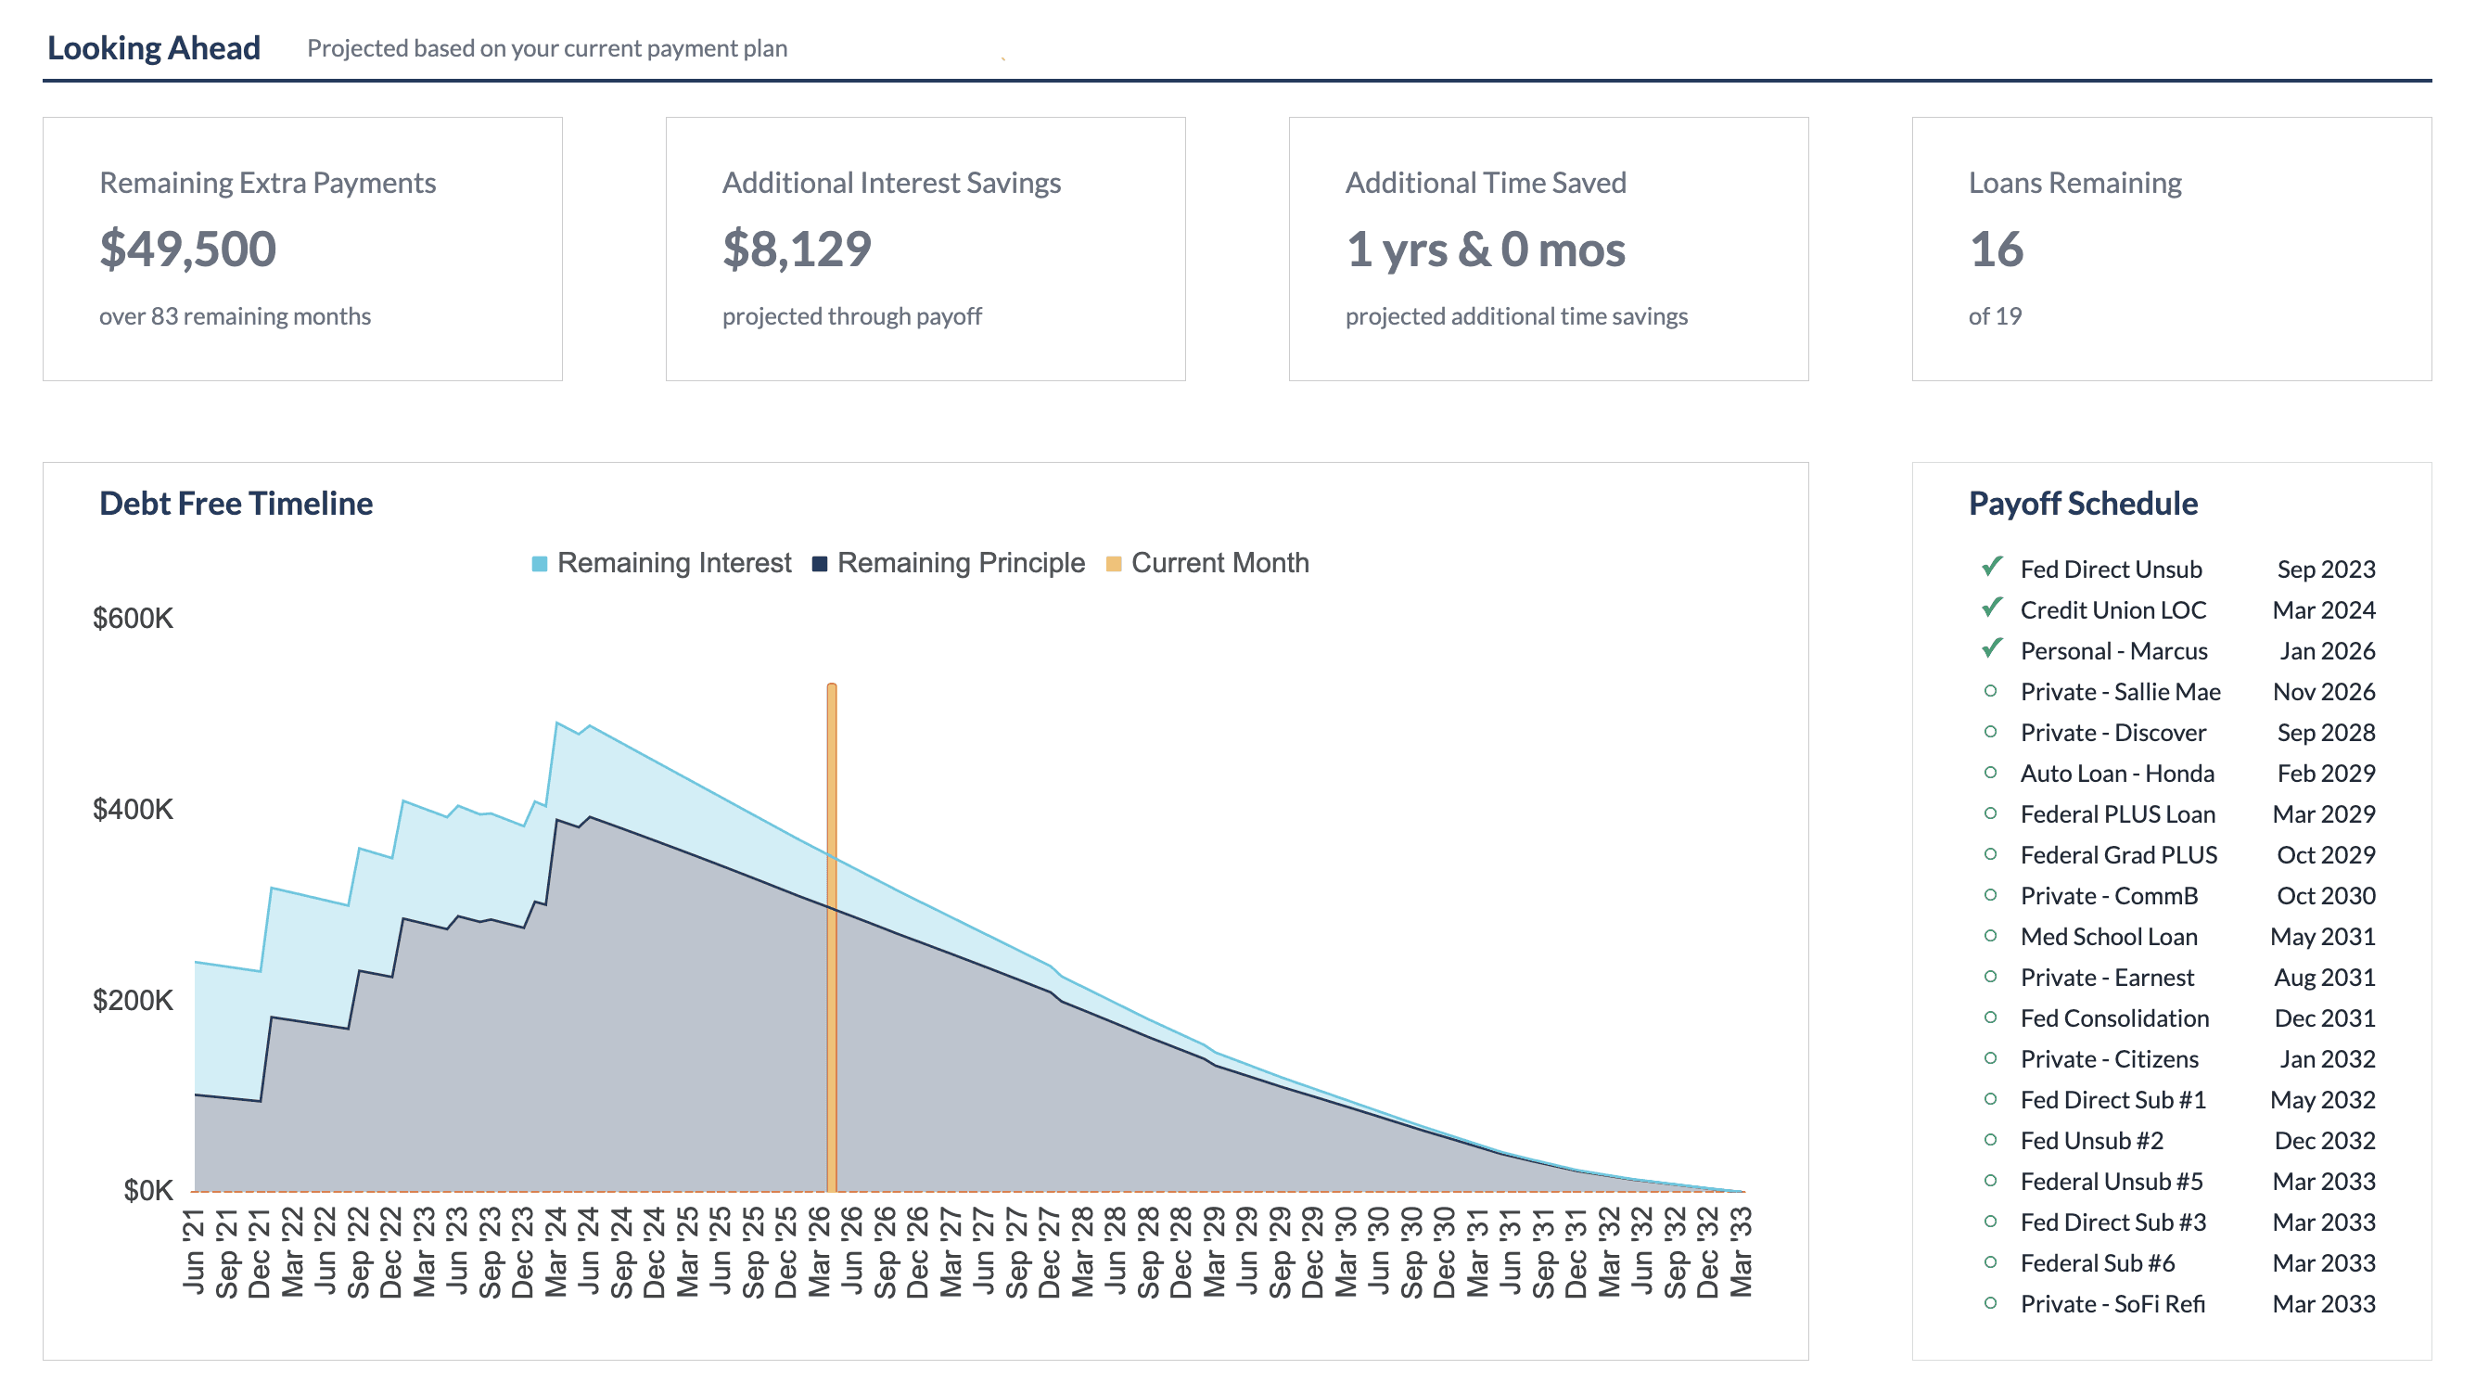
Task: Click the circle marker beside Private - Discover
Action: point(1991,732)
